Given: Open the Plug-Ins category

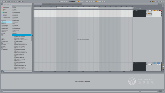Looking at the screenshot, I should [5, 32].
